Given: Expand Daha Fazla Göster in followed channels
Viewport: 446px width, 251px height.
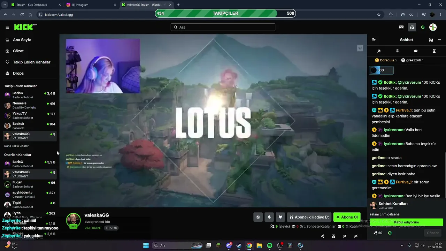Looking at the screenshot, I should pos(16,146).
